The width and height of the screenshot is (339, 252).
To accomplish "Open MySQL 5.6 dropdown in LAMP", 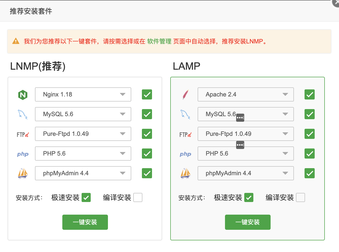I will click(x=246, y=114).
